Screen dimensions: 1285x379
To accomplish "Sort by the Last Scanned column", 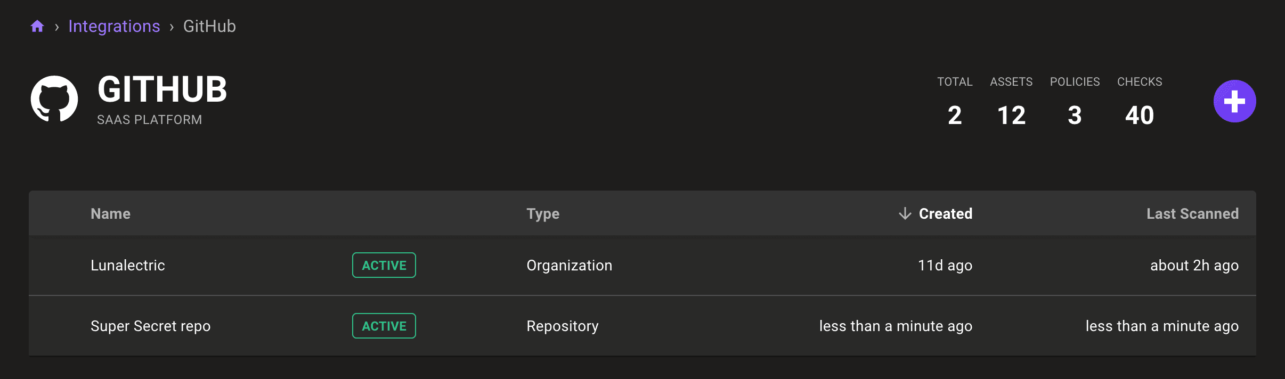I will coord(1193,213).
